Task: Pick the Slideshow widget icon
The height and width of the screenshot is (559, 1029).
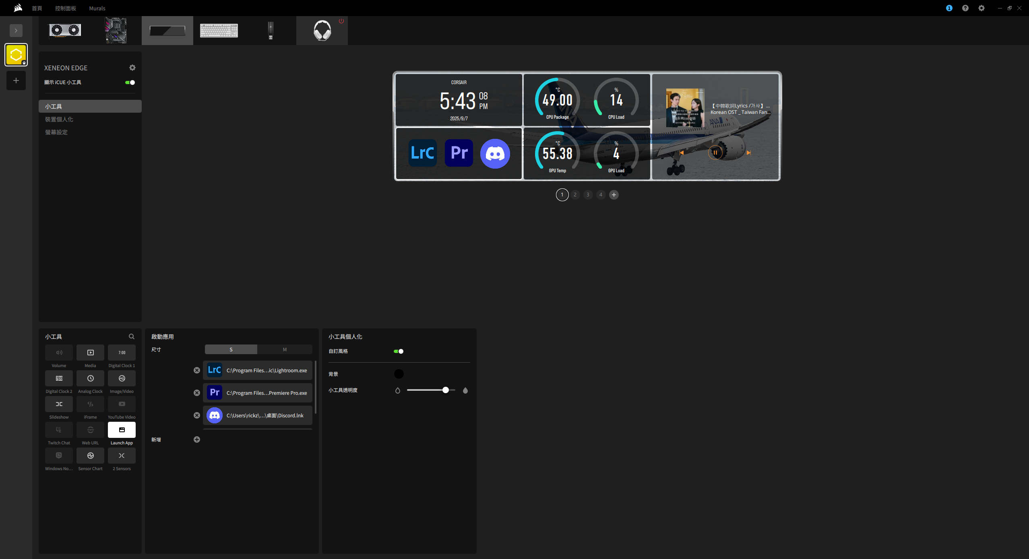Action: click(x=59, y=404)
